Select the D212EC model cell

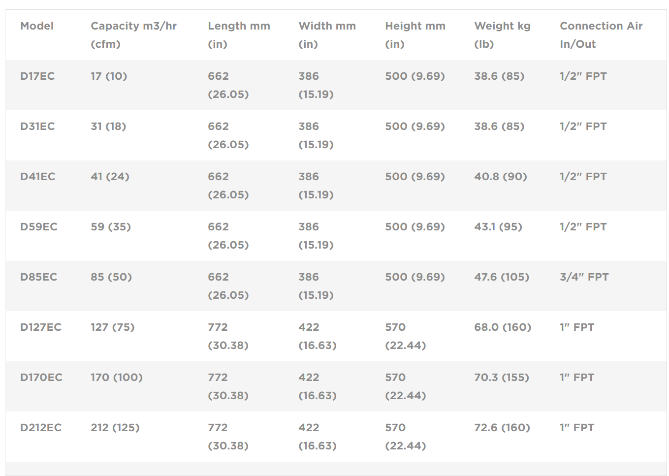point(41,428)
